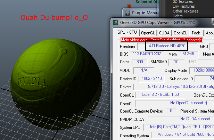Select Other Textures in the list

pos(186,11)
